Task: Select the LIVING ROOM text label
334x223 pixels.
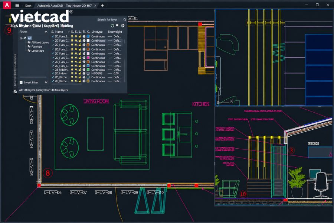Action: point(96,101)
